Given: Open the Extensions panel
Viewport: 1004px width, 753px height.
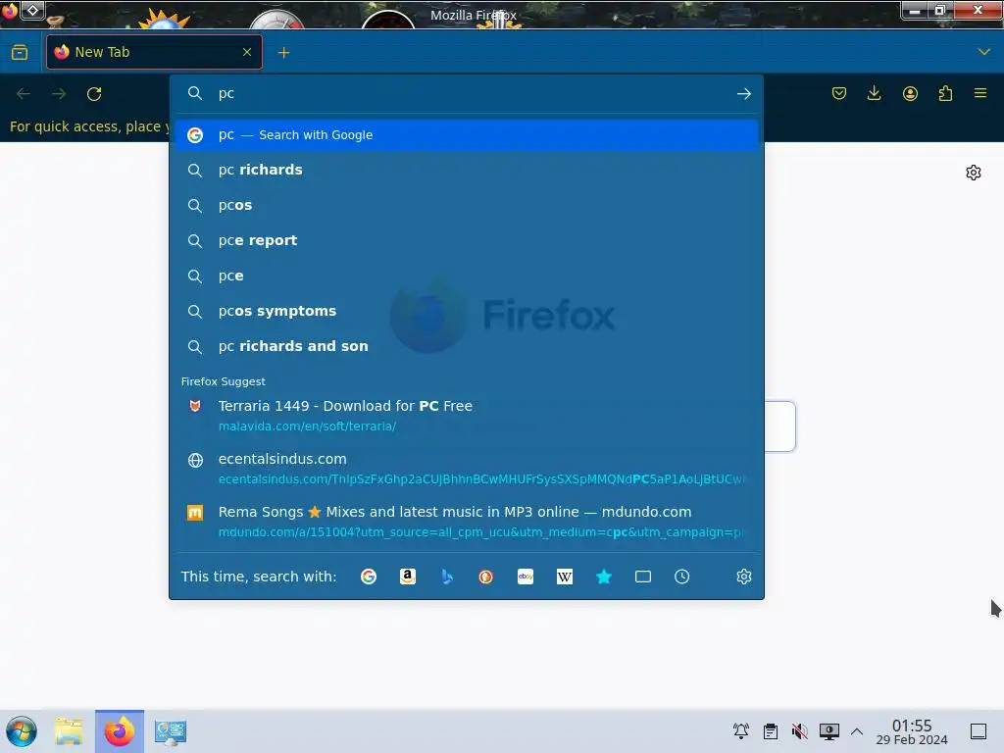Looking at the screenshot, I should 945,93.
